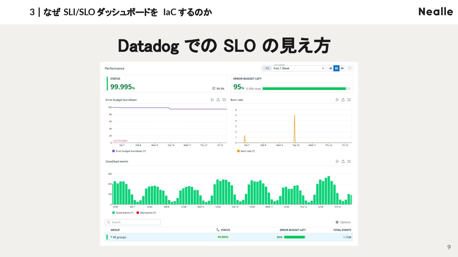Screen dimensions: 458x257
Task: Expand Good/bad events graph to fullscreen
Action: 349,161
